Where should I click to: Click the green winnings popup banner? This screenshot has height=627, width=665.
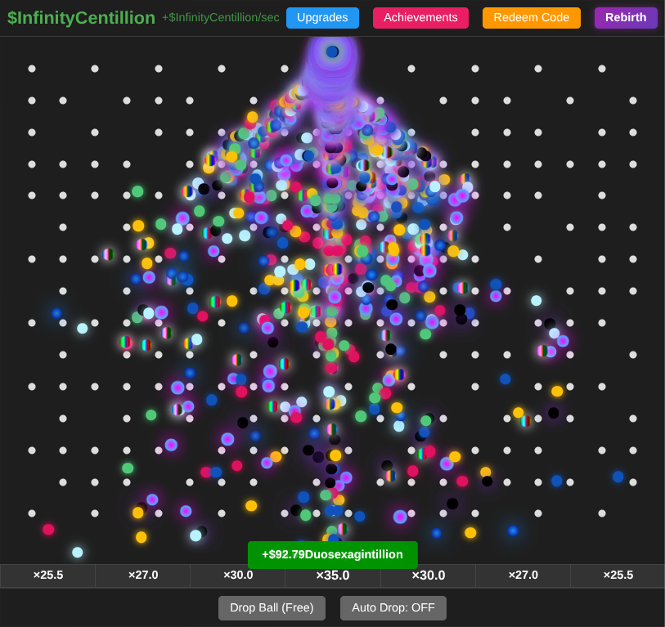click(x=332, y=554)
